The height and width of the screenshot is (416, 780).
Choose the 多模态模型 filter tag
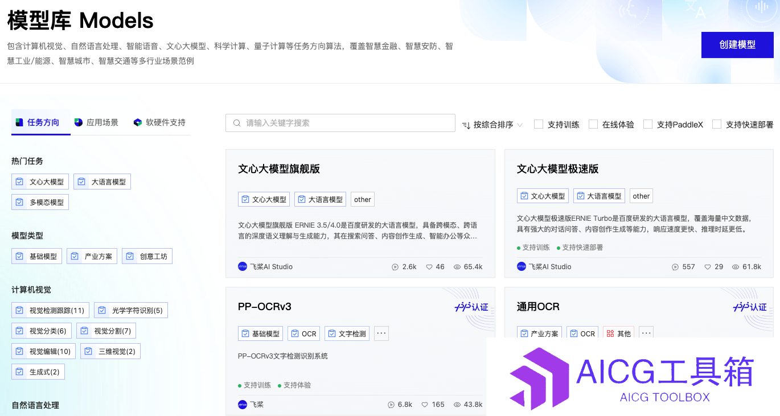pyautogui.click(x=40, y=202)
